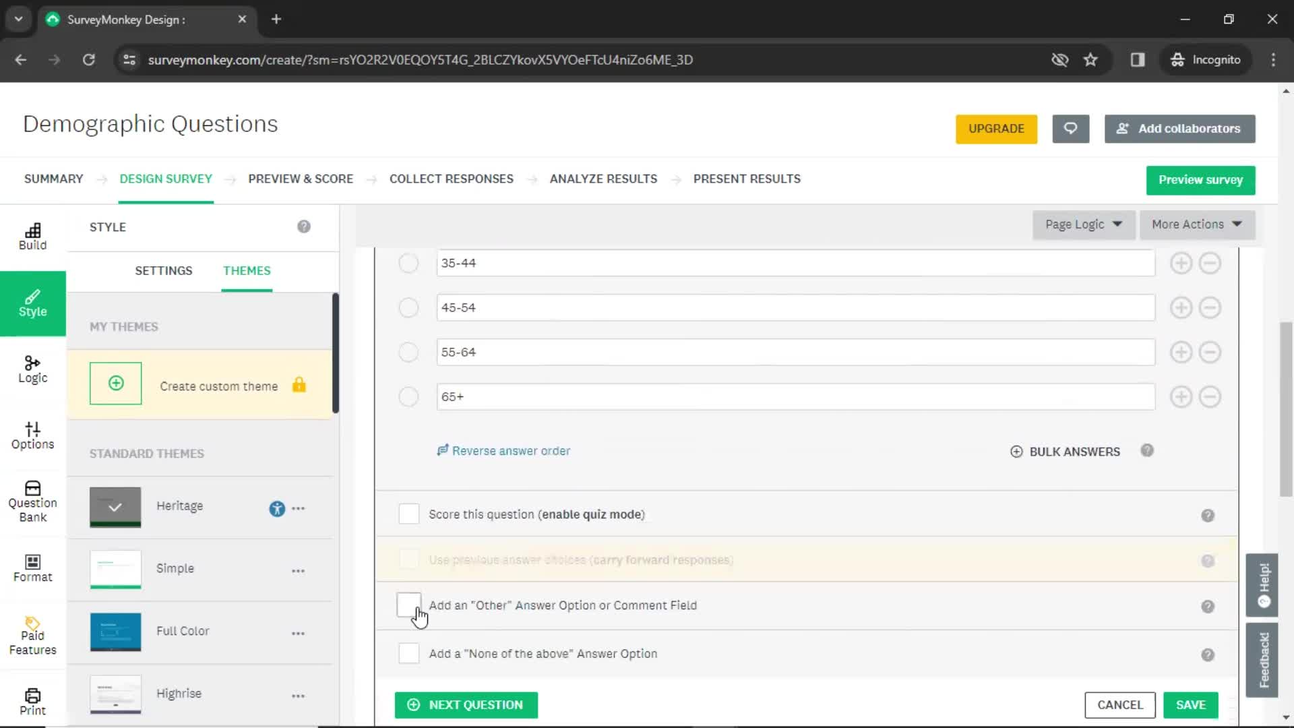The width and height of the screenshot is (1294, 728).
Task: Enable Score this question checkbox
Action: tap(408, 514)
